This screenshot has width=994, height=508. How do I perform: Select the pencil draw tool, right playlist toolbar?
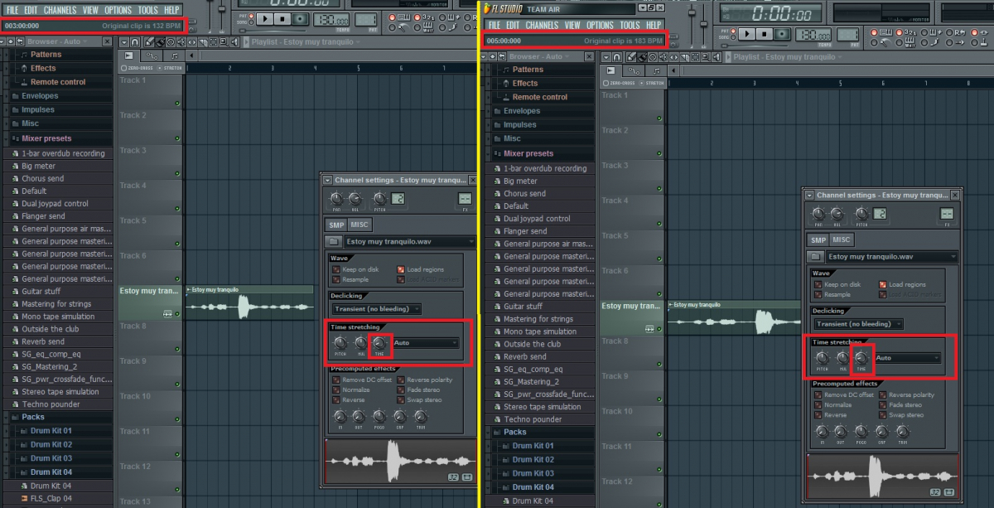coord(630,56)
